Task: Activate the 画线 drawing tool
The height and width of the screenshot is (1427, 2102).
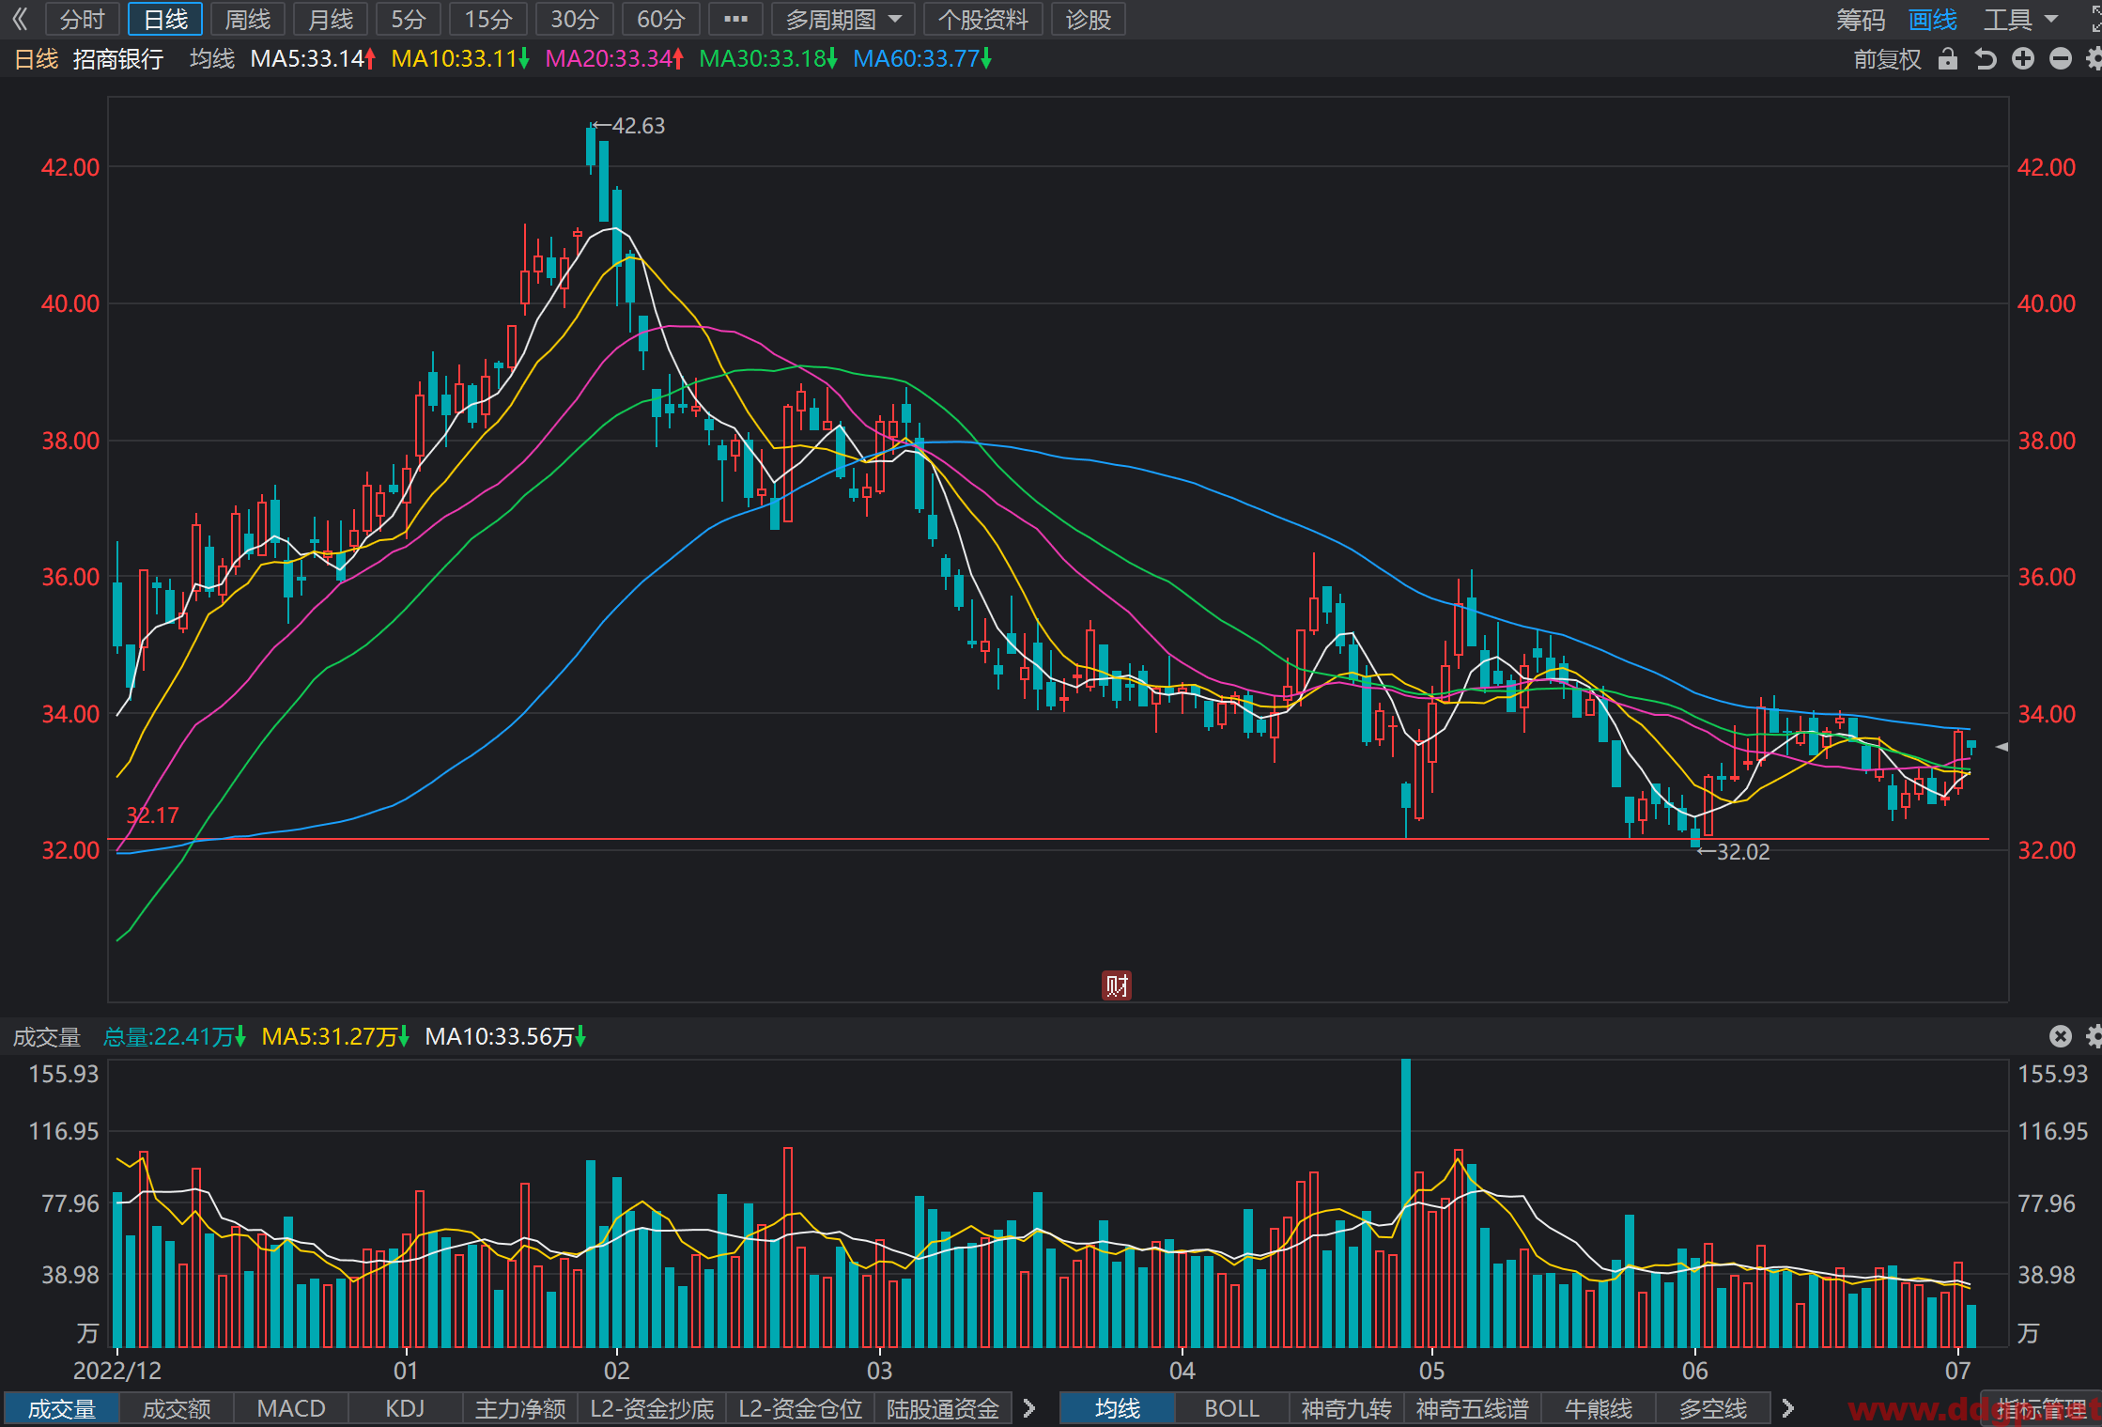Action: click(1932, 19)
